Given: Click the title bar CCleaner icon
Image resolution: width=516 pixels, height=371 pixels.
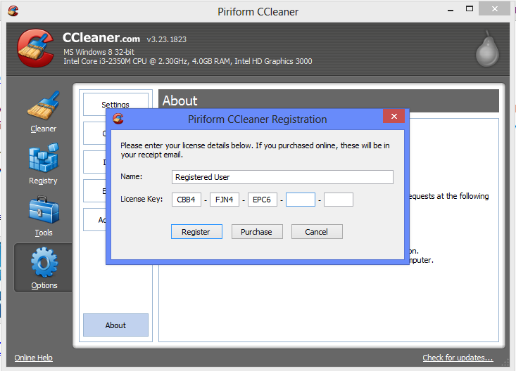Looking at the screenshot, I should (13, 11).
